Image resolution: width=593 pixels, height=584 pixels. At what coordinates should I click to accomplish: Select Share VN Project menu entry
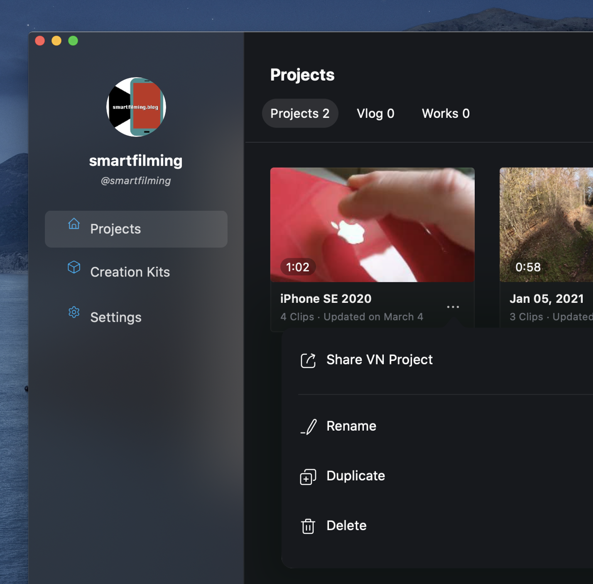(379, 360)
